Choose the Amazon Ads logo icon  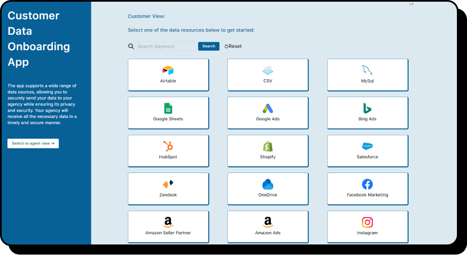click(268, 222)
